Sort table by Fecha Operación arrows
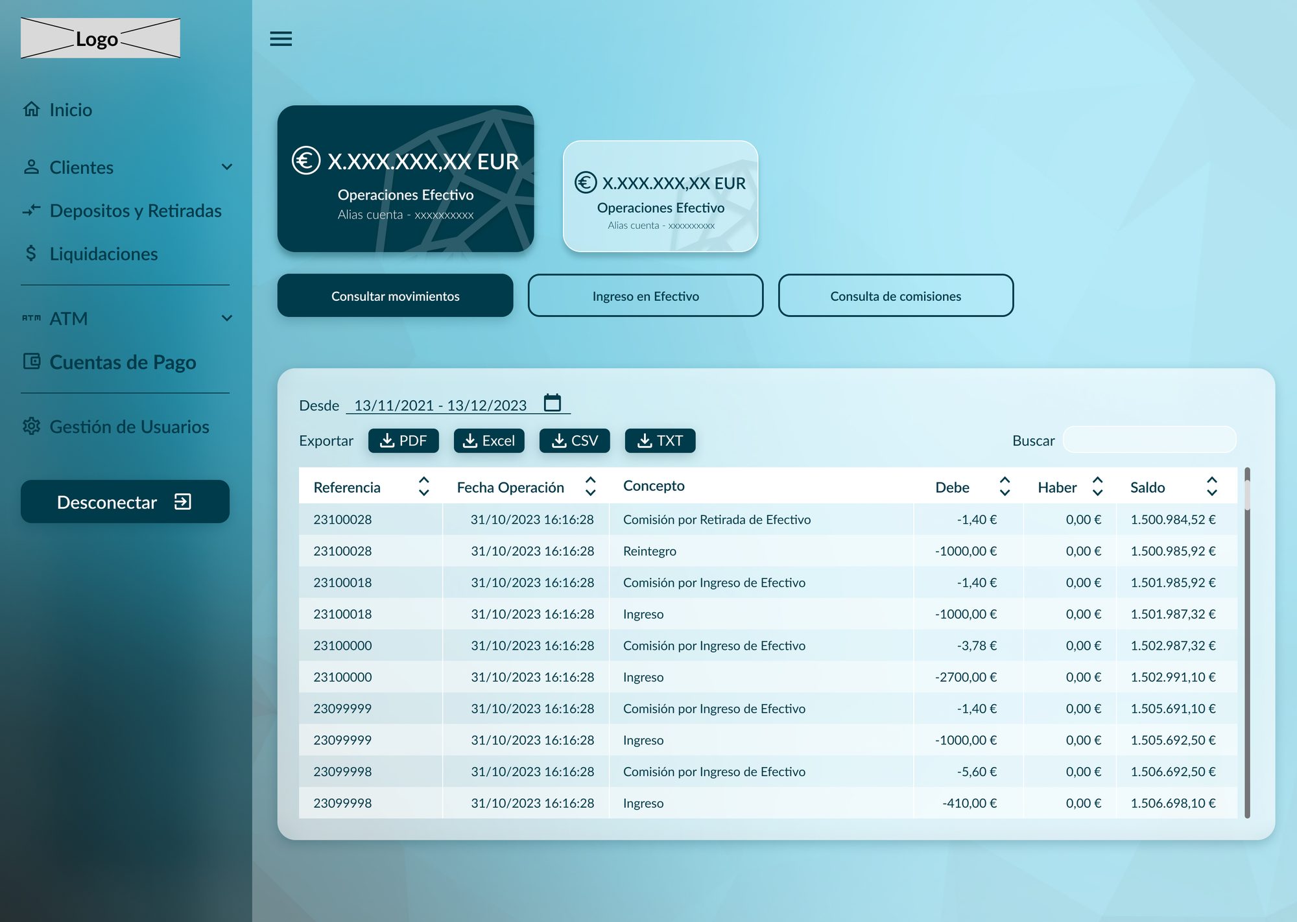Screen dimensions: 1297x922 tap(590, 486)
